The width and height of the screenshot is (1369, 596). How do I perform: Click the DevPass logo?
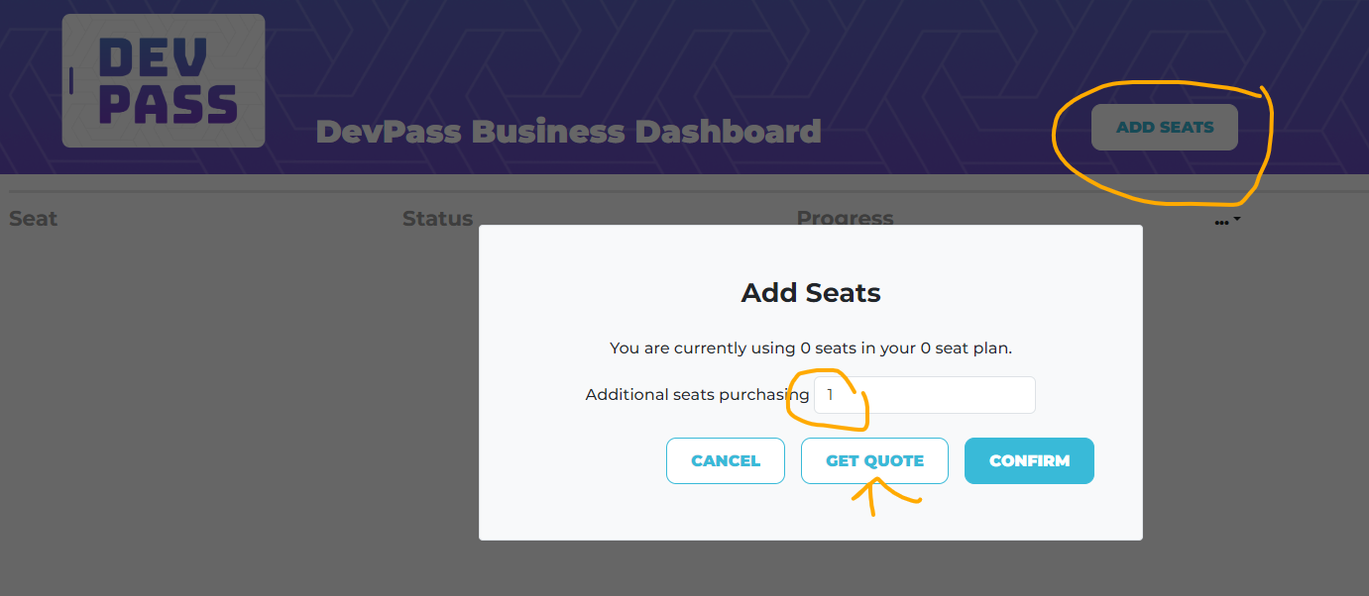pyautogui.click(x=164, y=81)
